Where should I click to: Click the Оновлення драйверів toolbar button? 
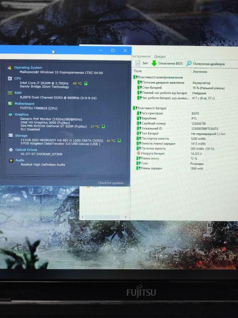coord(205,64)
